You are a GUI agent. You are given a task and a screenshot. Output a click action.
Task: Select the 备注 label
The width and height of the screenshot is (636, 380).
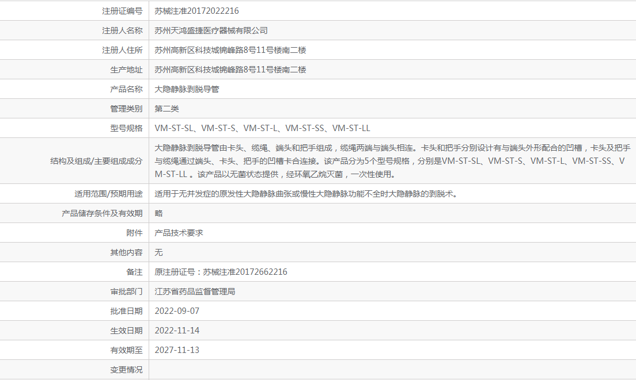(134, 272)
